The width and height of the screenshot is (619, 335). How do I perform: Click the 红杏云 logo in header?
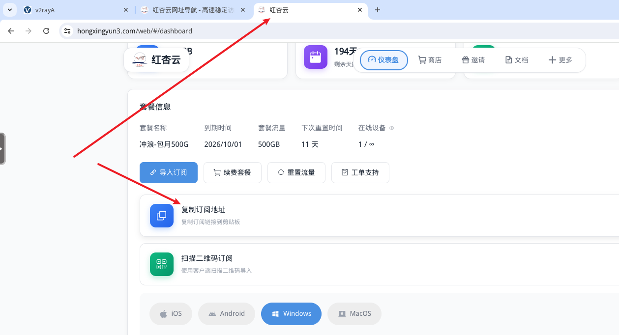pyautogui.click(x=156, y=60)
